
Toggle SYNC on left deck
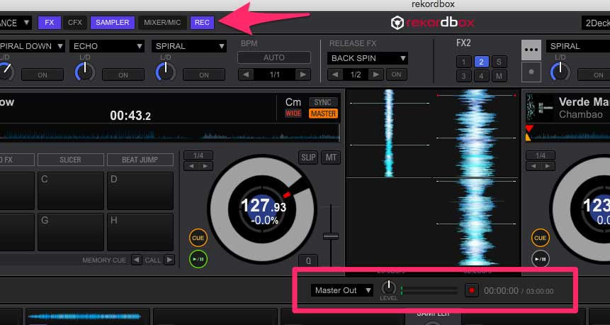pyautogui.click(x=323, y=102)
